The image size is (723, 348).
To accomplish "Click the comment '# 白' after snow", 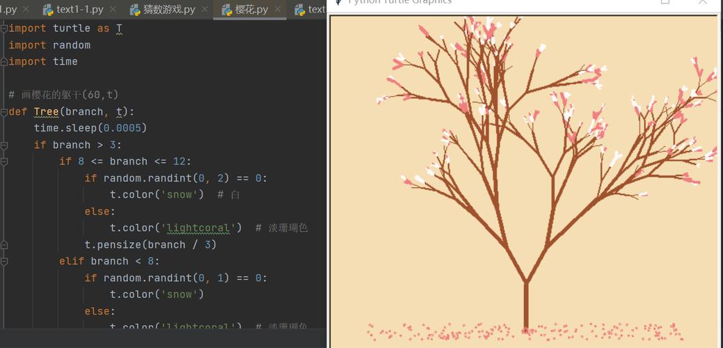I will [x=228, y=195].
